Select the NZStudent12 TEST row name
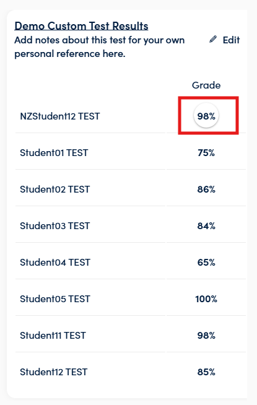The image size is (257, 405). 60,116
